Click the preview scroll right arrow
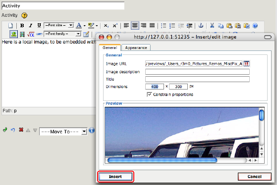Image resolution: width=277 pixels, height=185 pixels. pyautogui.click(x=256, y=160)
